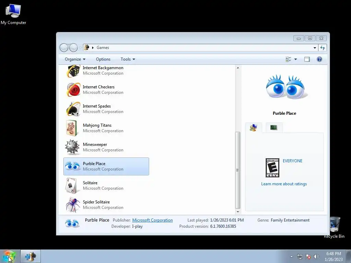The width and height of the screenshot is (351, 263).
Task: Select the Mahjong Titans title text
Action: tap(97, 125)
